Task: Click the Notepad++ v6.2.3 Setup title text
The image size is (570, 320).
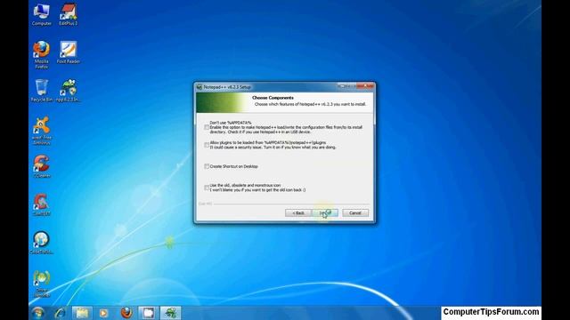Action: click(227, 87)
